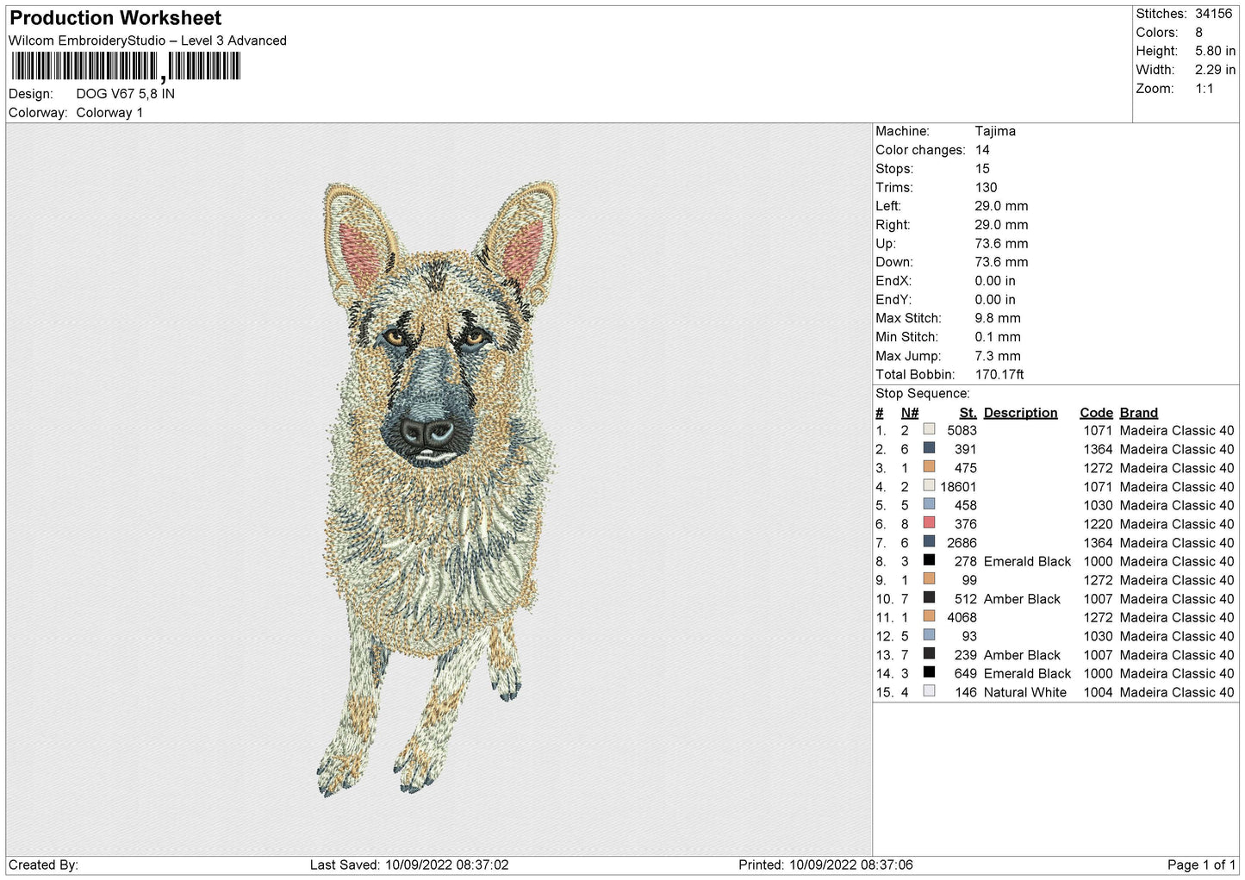
Task: Click the 'Page 1 of 1' indicator
Action: [1201, 865]
